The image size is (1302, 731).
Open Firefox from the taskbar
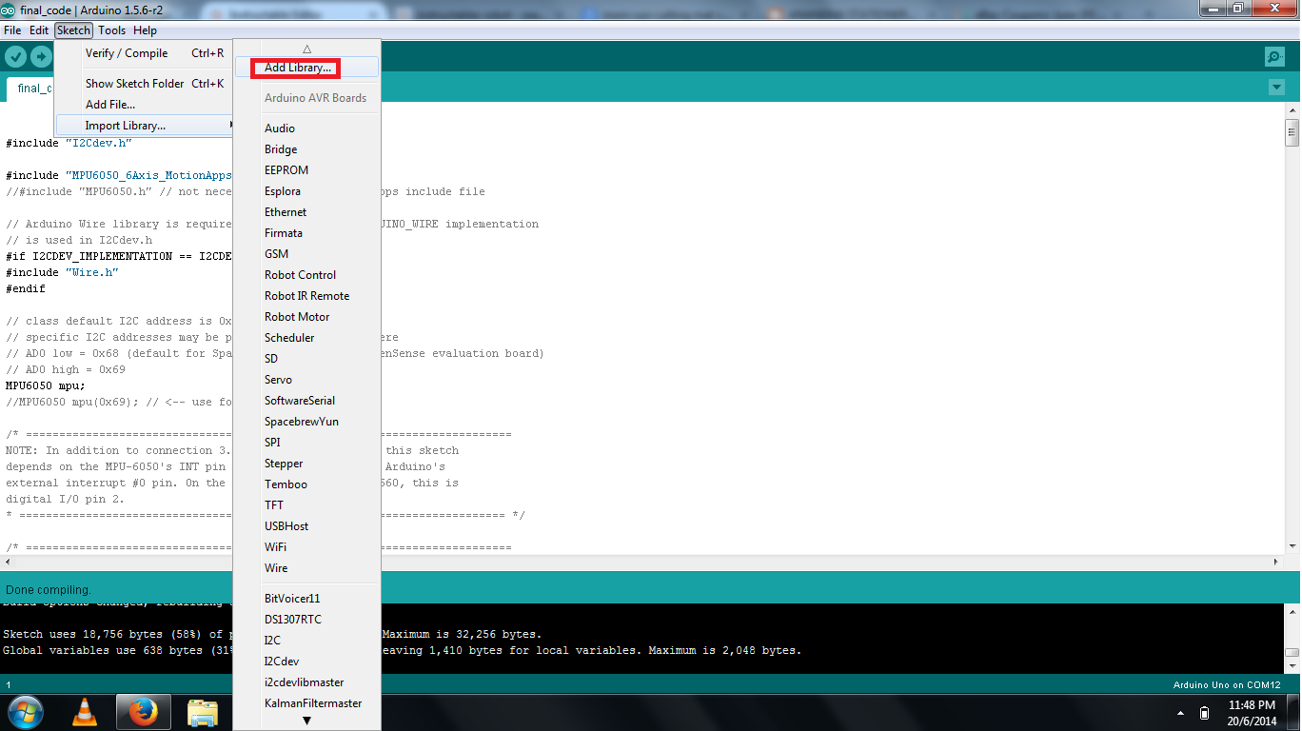(x=144, y=712)
